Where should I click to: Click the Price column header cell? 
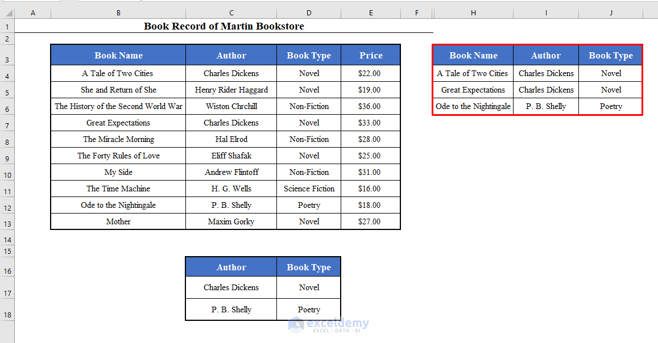371,55
